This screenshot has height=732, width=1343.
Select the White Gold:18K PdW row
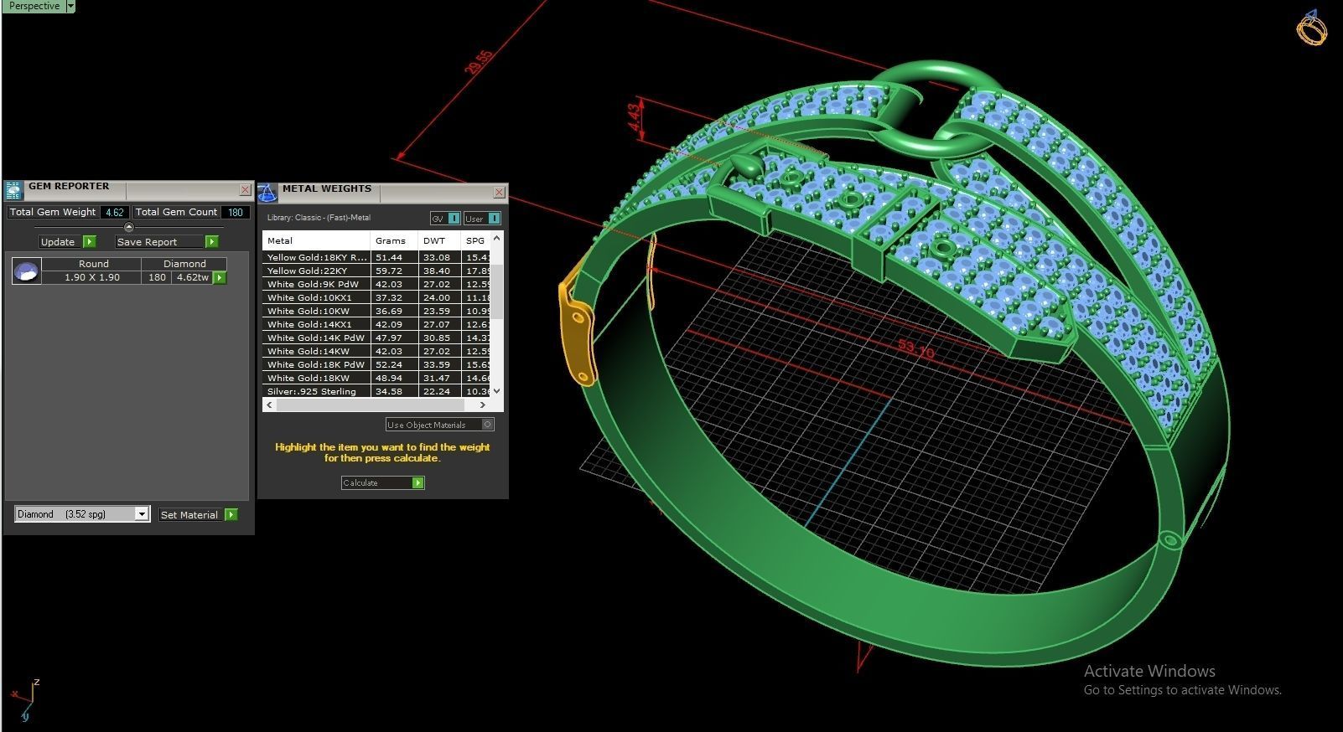[377, 364]
